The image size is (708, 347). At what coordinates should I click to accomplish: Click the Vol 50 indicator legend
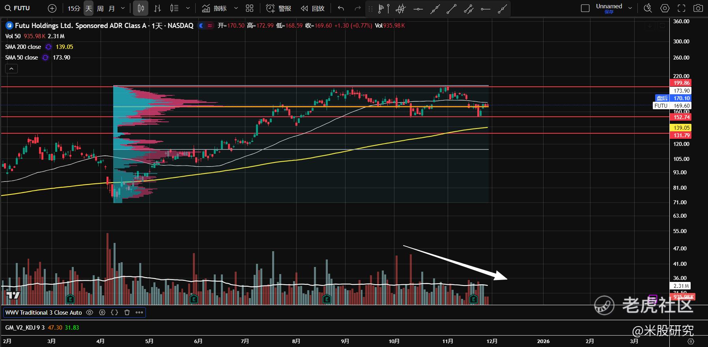pyautogui.click(x=13, y=36)
